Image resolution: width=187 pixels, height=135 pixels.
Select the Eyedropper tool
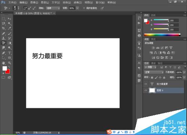(9, 29)
